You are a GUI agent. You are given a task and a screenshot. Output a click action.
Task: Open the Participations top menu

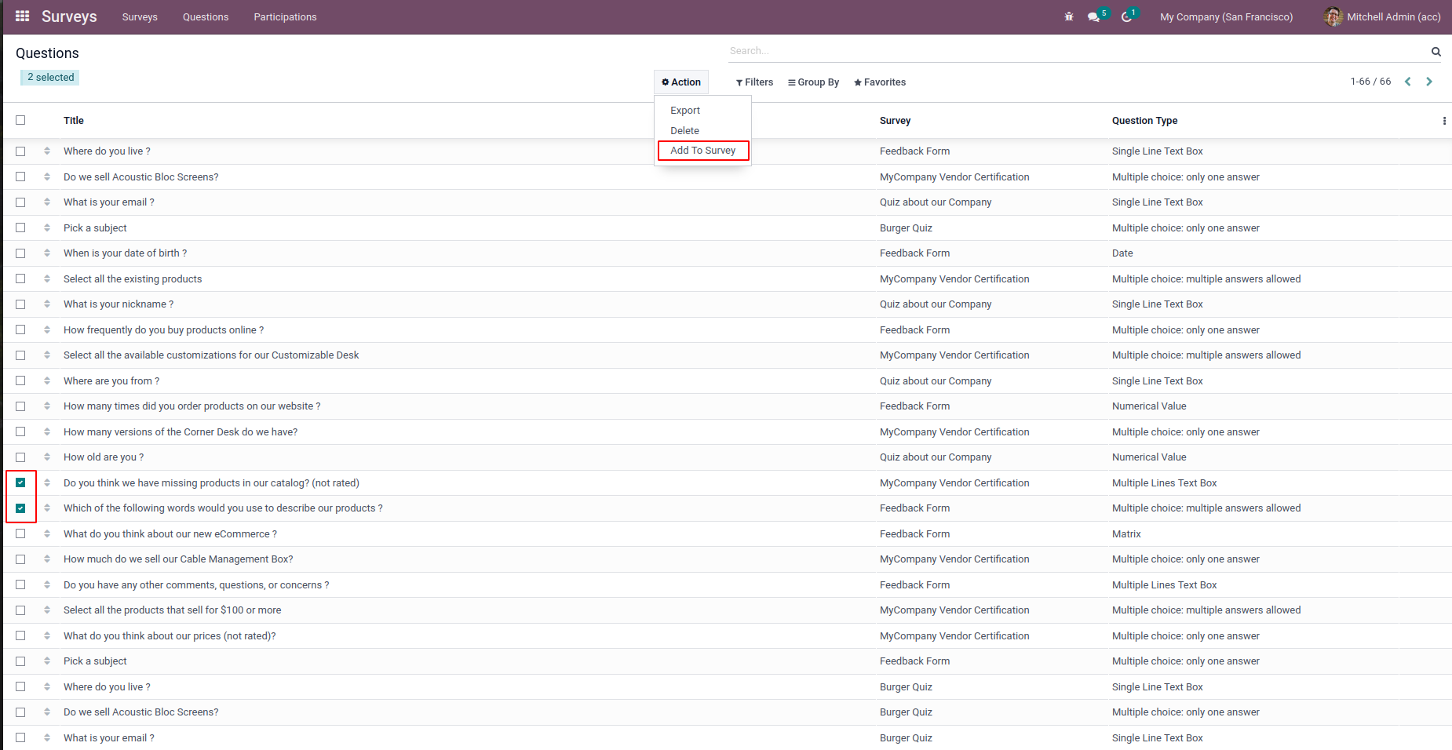[285, 17]
